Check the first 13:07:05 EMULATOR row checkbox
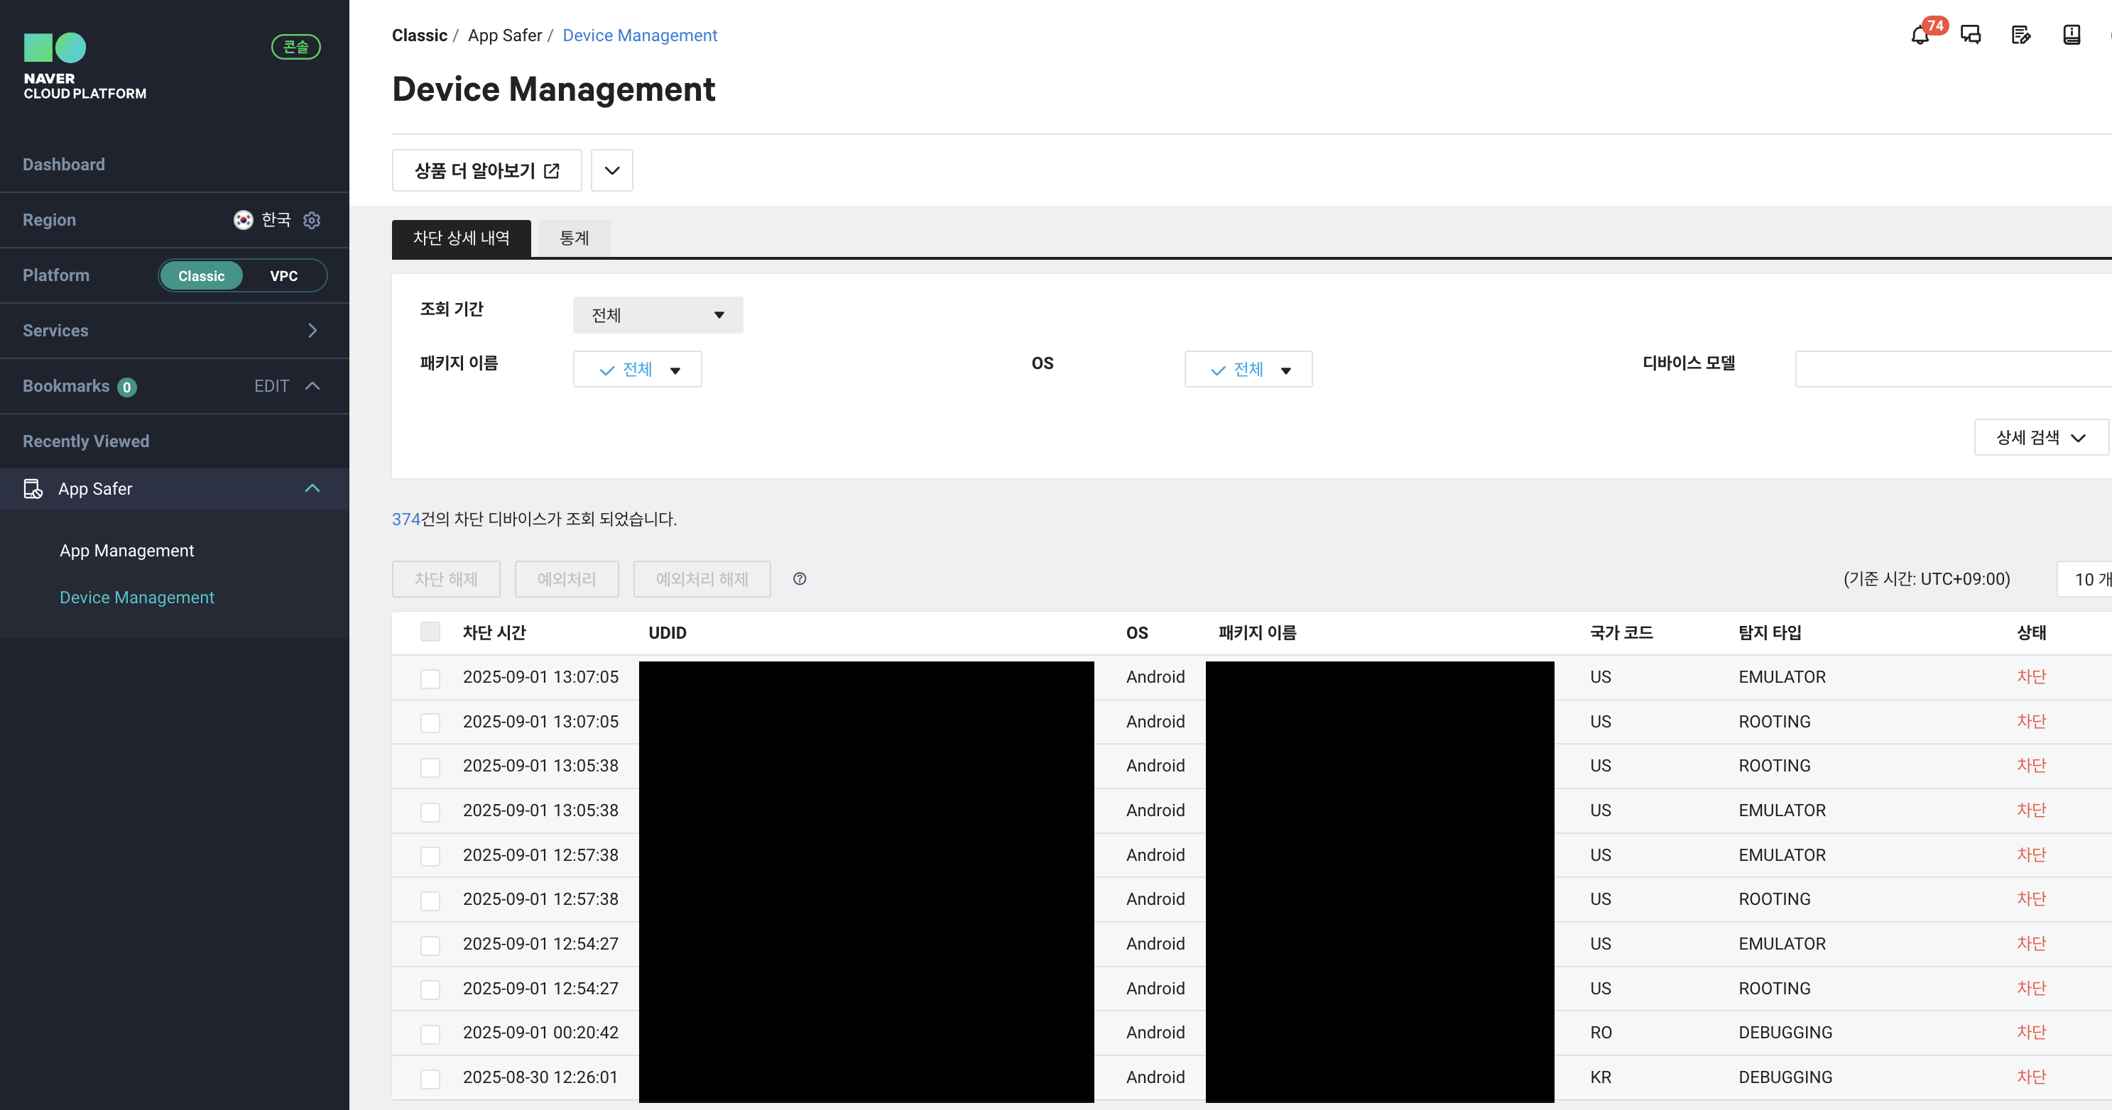Image resolution: width=2112 pixels, height=1110 pixels. click(430, 678)
